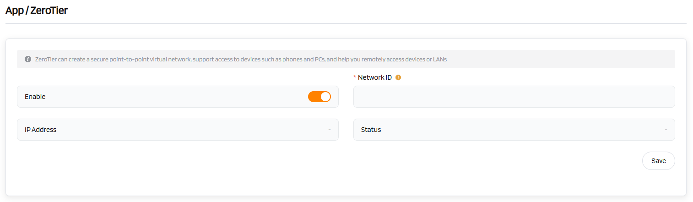Toggle the Enable switch off

[319, 97]
